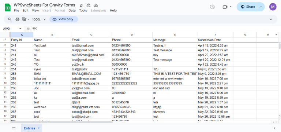Open the Name box dropdown arrow

click(20, 29)
